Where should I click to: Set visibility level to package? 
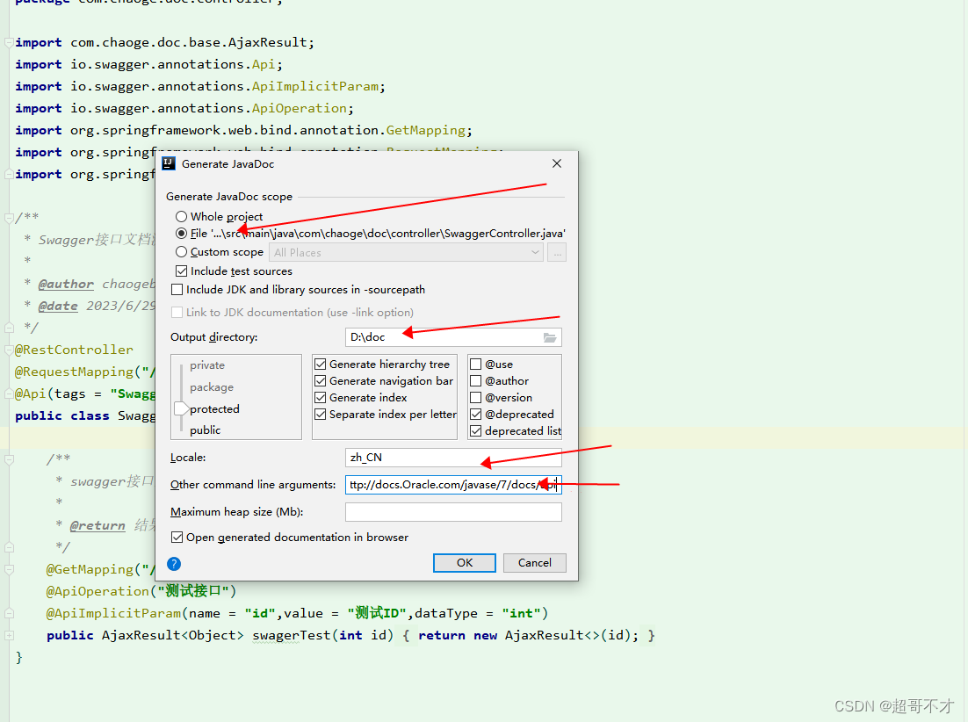click(x=212, y=387)
